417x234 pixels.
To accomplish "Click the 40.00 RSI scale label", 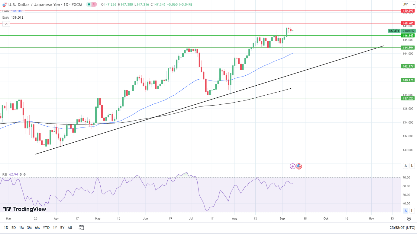I will coord(406,203).
